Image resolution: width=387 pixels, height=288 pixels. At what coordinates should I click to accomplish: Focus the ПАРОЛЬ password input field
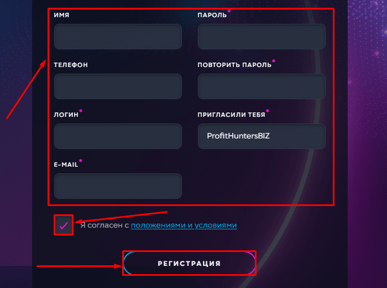pos(262,37)
